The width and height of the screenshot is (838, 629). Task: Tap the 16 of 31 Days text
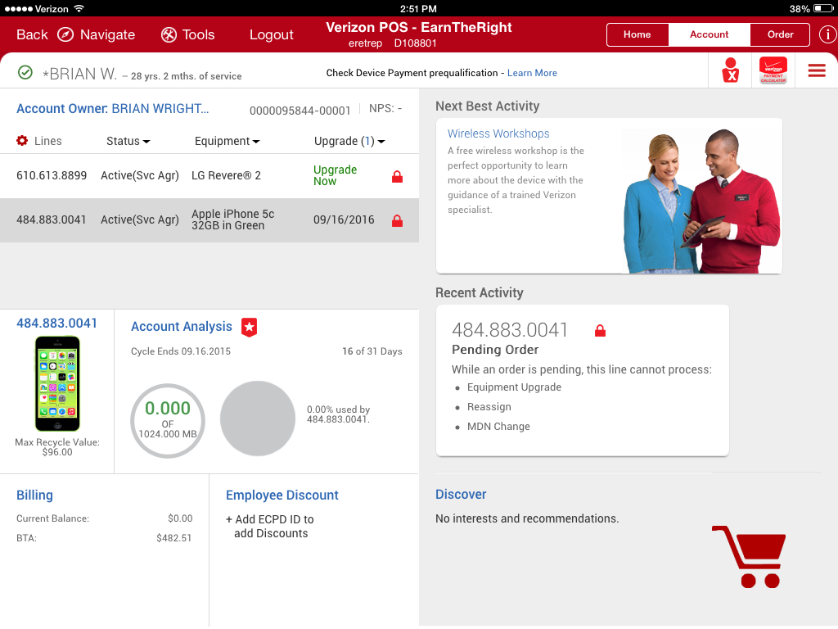pos(372,351)
